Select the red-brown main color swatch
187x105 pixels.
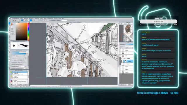tap(12, 24)
